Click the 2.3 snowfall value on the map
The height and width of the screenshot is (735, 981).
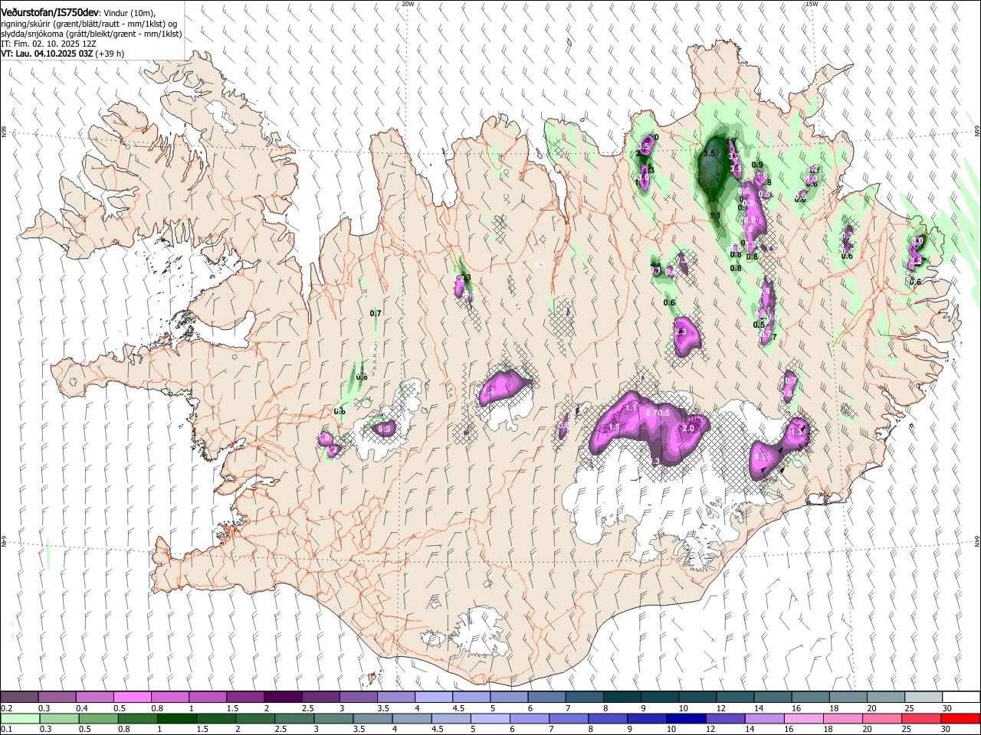(x=681, y=332)
